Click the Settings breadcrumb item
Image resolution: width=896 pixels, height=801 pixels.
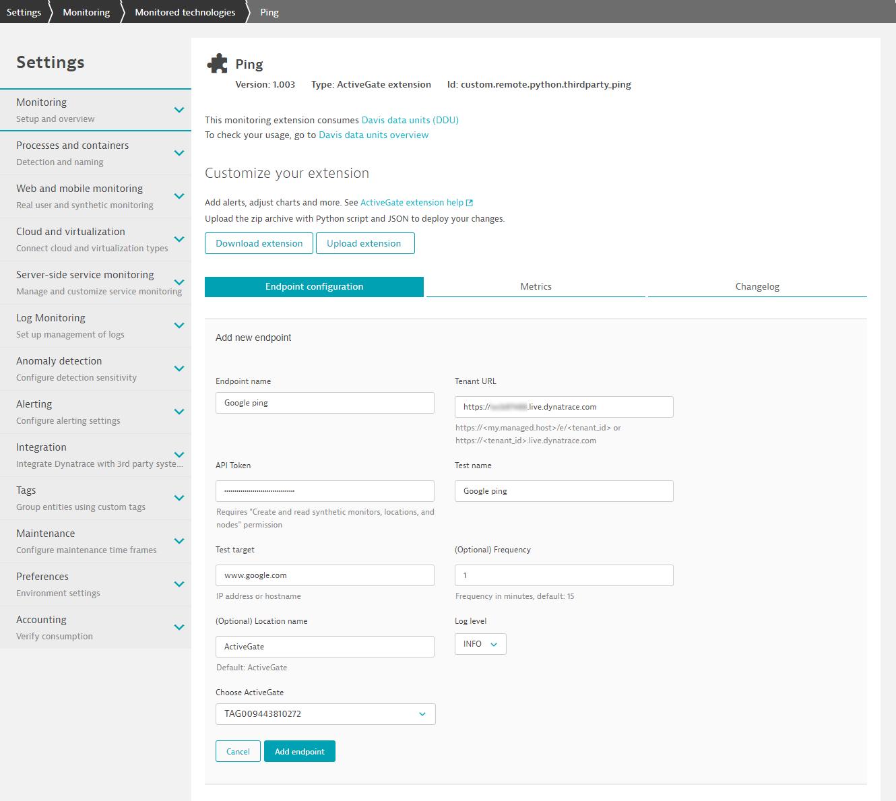24,11
